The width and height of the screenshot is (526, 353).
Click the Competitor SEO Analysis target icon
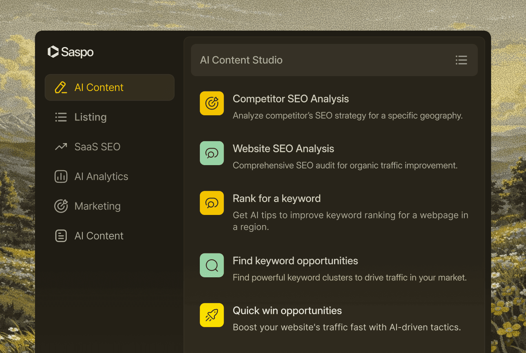pyautogui.click(x=212, y=103)
